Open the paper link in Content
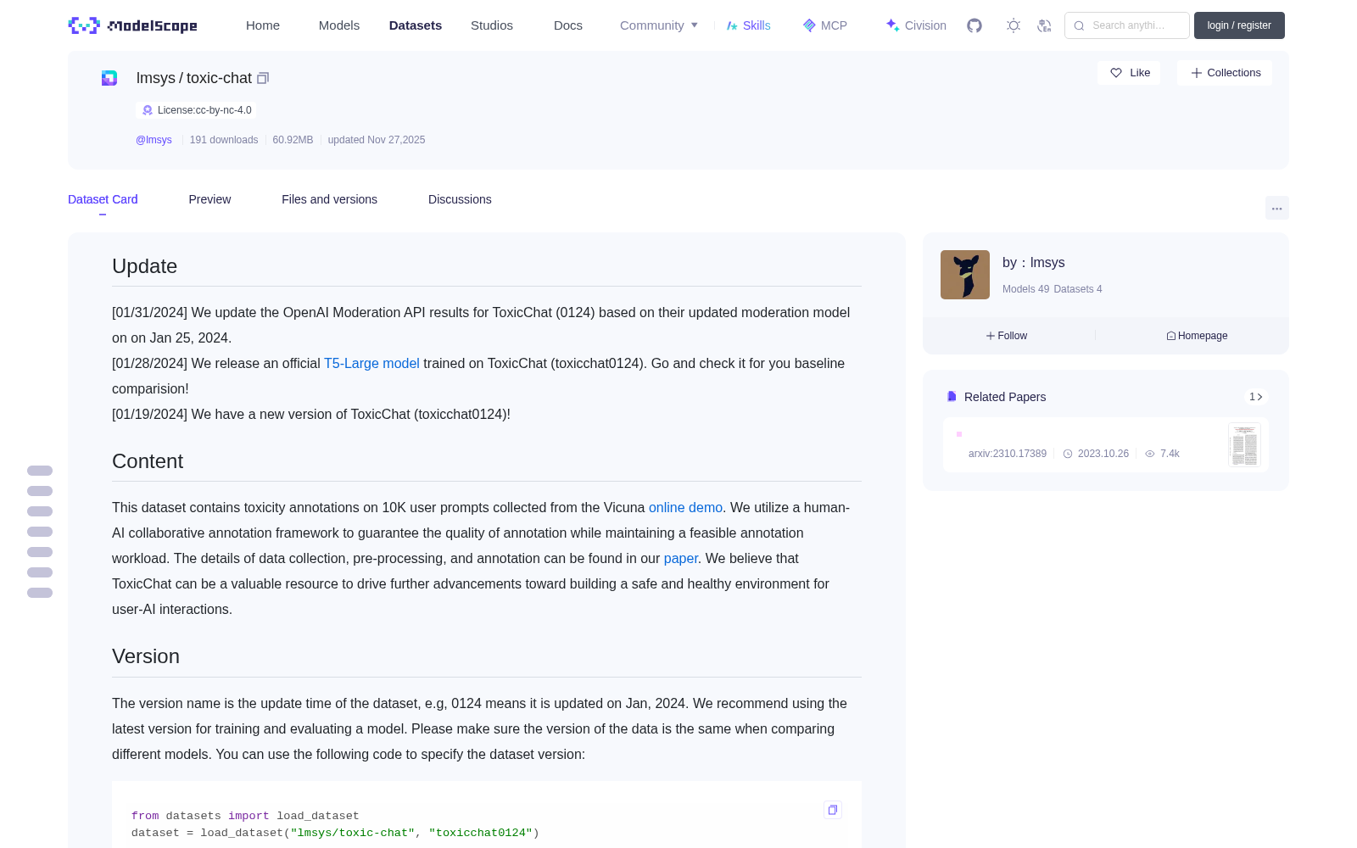Screen dimensions: 1357x848 coord(681,558)
